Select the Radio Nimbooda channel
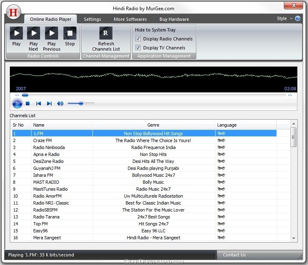Image resolution: width=308 pixels, height=265 pixels. 144,147
